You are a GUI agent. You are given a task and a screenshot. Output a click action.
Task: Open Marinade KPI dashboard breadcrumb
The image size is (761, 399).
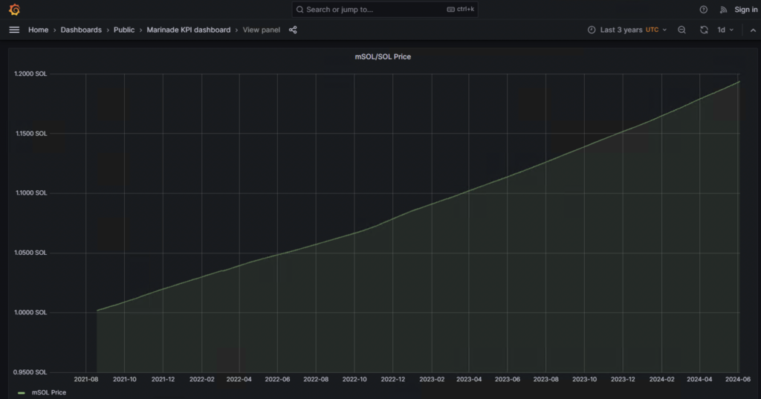coord(189,30)
